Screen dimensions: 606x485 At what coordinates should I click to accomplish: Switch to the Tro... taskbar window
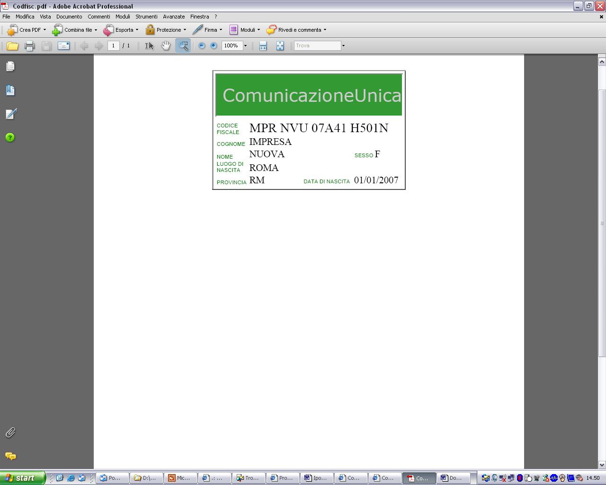click(249, 478)
